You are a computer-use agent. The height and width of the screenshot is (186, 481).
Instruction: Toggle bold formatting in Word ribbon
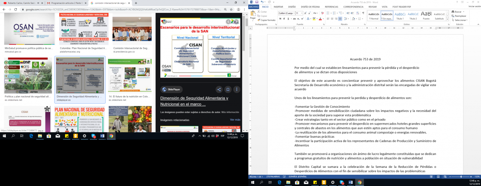280,19
